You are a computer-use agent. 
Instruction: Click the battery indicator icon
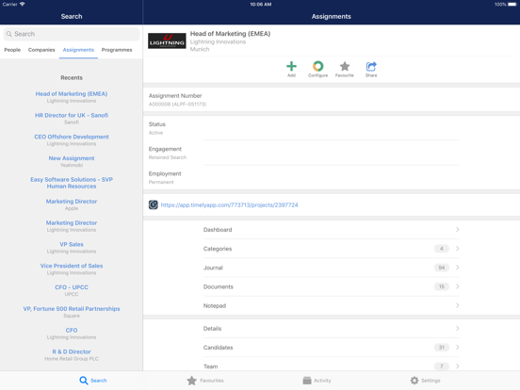(512, 5)
